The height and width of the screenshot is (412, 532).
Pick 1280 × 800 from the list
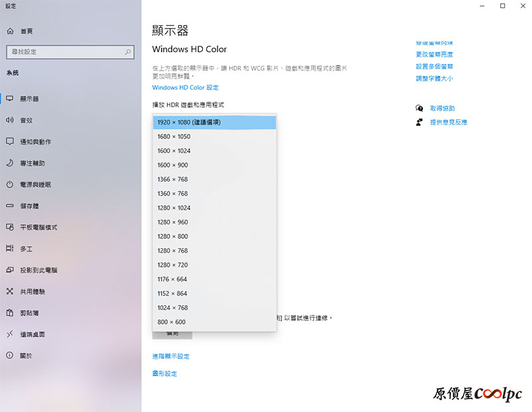pos(214,236)
